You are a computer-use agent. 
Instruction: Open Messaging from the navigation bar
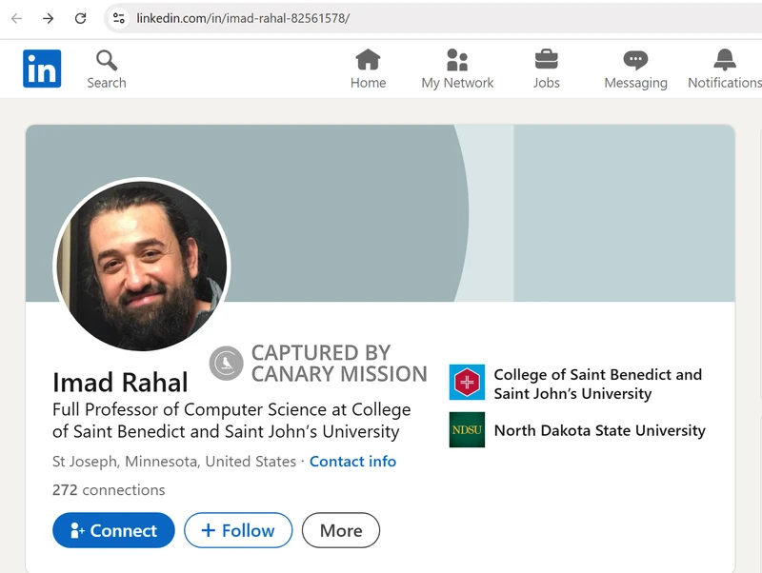pyautogui.click(x=635, y=69)
